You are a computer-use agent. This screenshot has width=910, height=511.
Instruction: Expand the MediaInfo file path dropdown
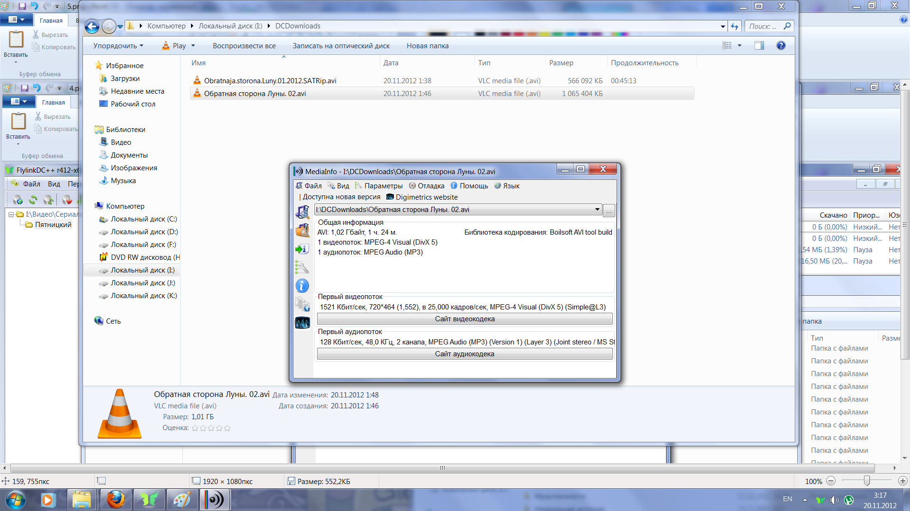coord(597,210)
